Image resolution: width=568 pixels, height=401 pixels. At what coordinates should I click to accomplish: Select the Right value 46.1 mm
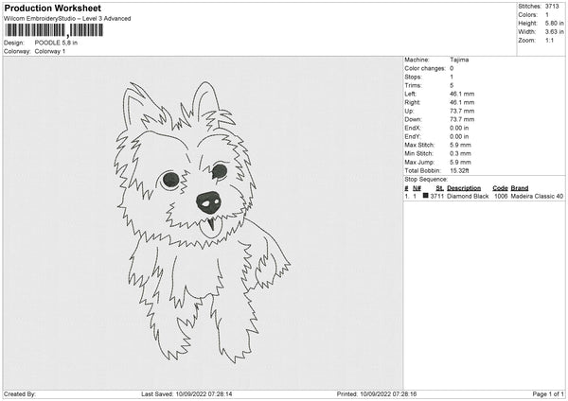pyautogui.click(x=462, y=102)
